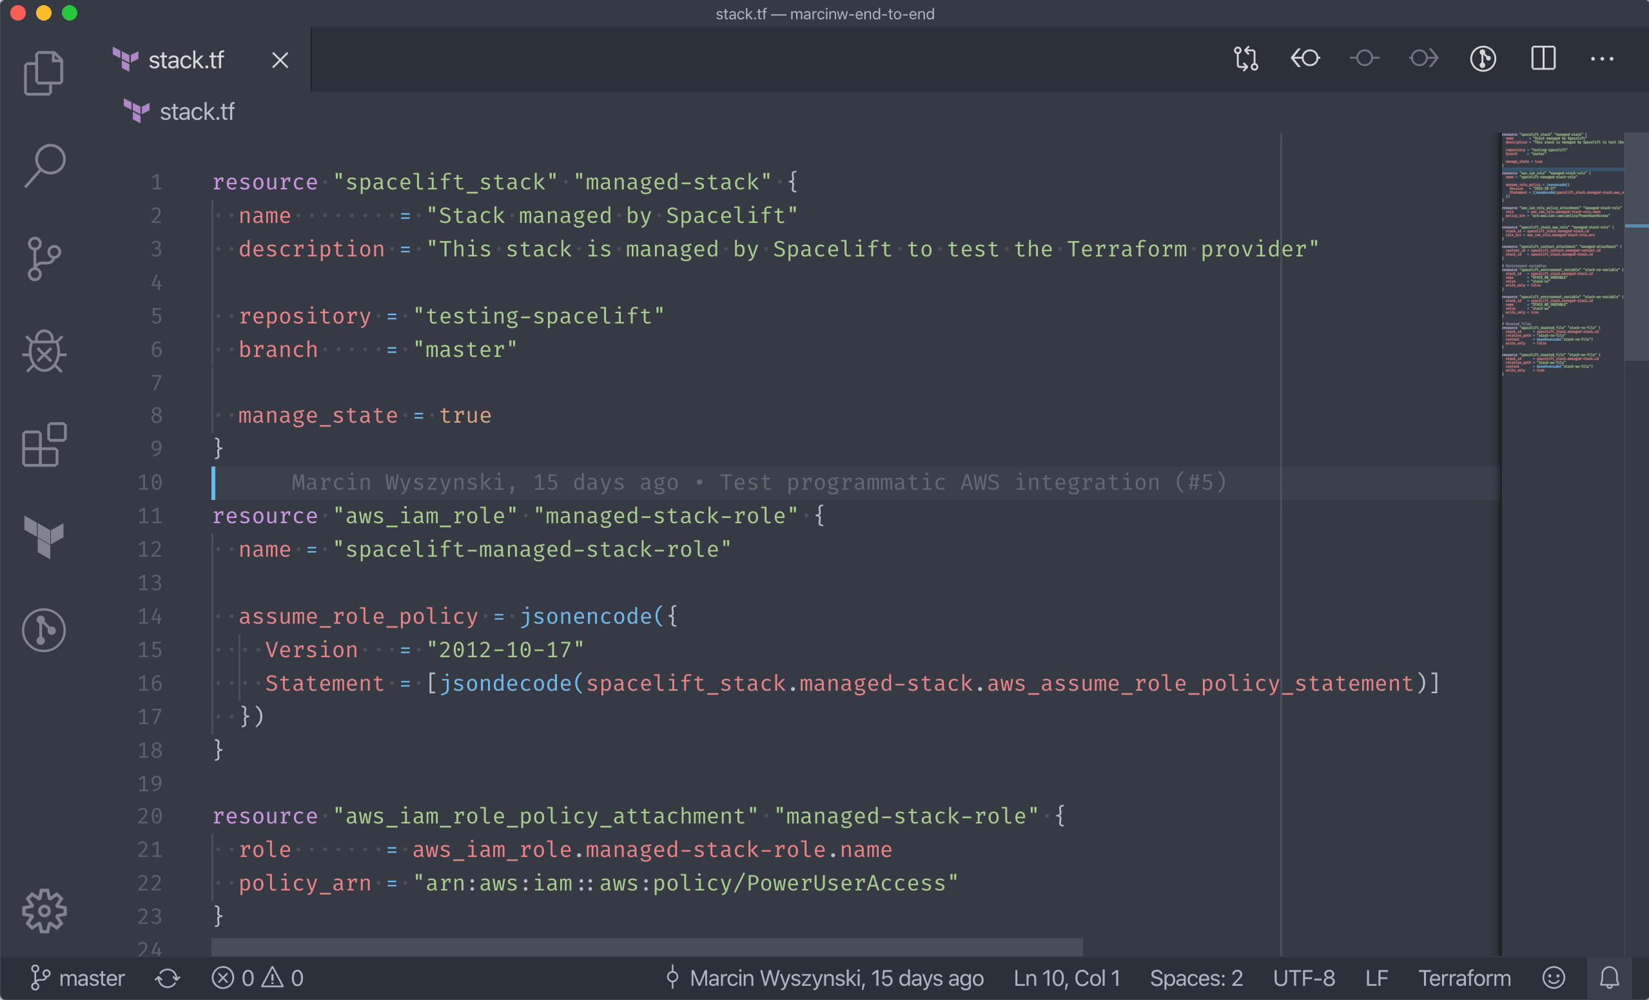Image resolution: width=1649 pixels, height=1000 pixels.
Task: Click the true value on line 8
Action: pyautogui.click(x=465, y=416)
